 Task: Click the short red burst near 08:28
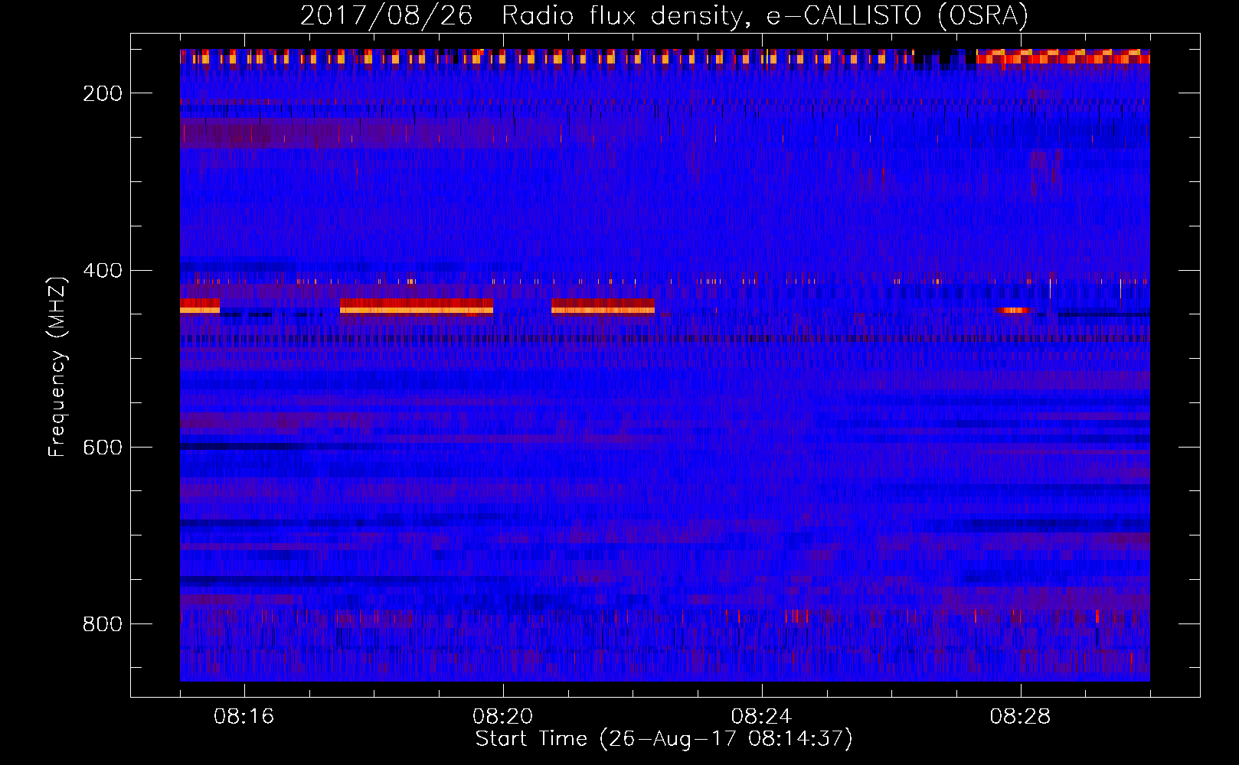pyautogui.click(x=1013, y=310)
